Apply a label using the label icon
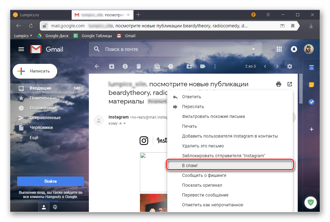Screen dimensions: 330x222 coord(202,66)
